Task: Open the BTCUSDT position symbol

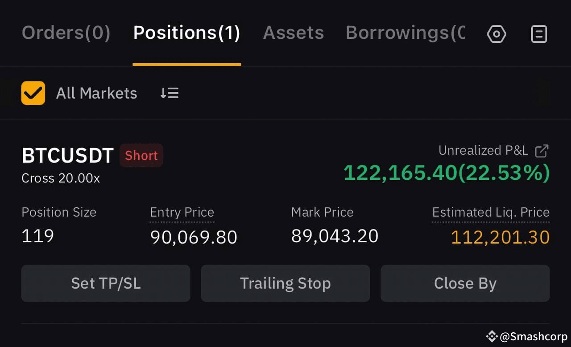Action: [67, 156]
